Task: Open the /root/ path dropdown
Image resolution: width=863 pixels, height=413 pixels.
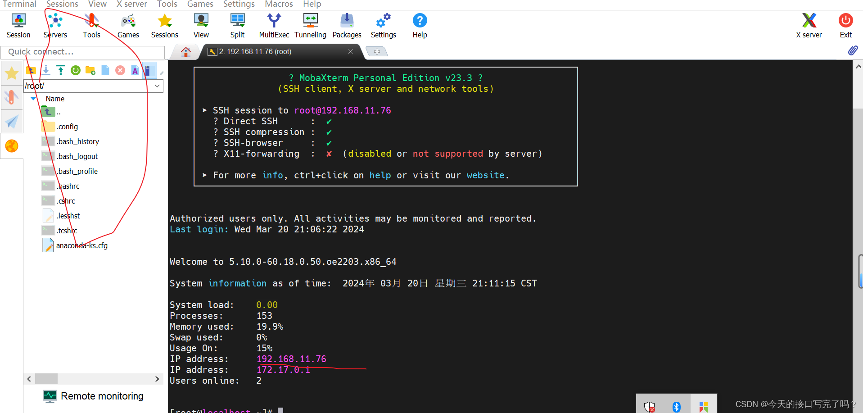Action: (x=157, y=86)
